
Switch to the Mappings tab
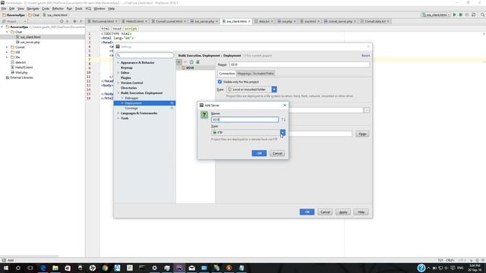(x=244, y=74)
